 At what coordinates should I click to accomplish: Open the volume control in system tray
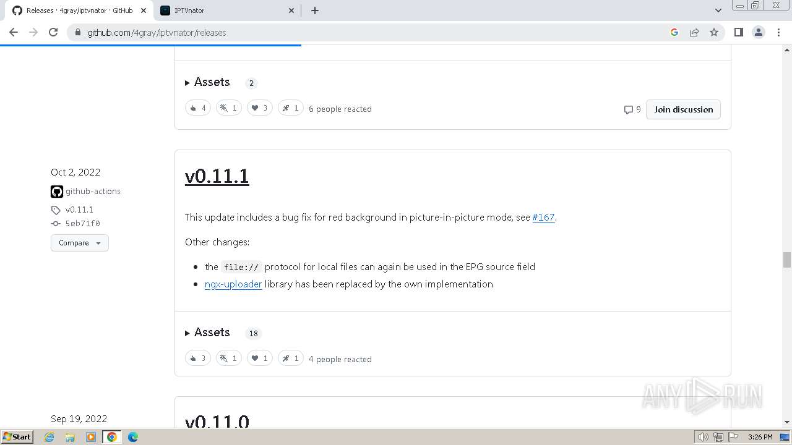coord(703,437)
